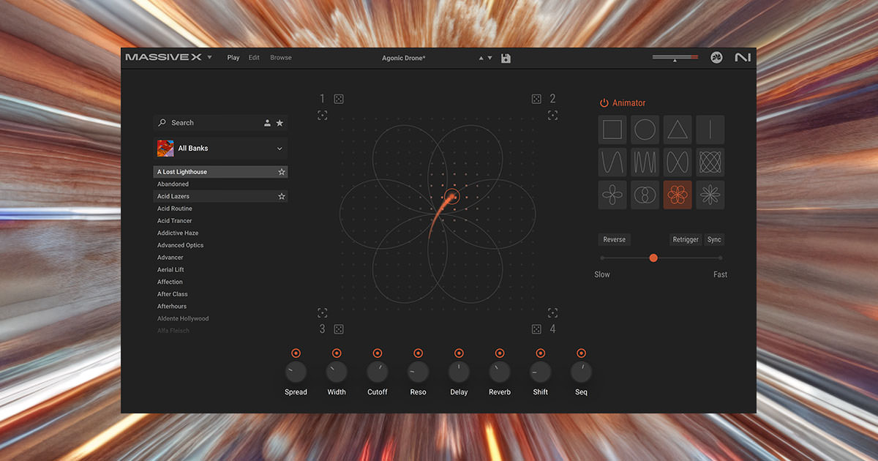Click the master volume slider in the header
Image resolution: width=878 pixels, height=461 pixels.
[x=675, y=57]
